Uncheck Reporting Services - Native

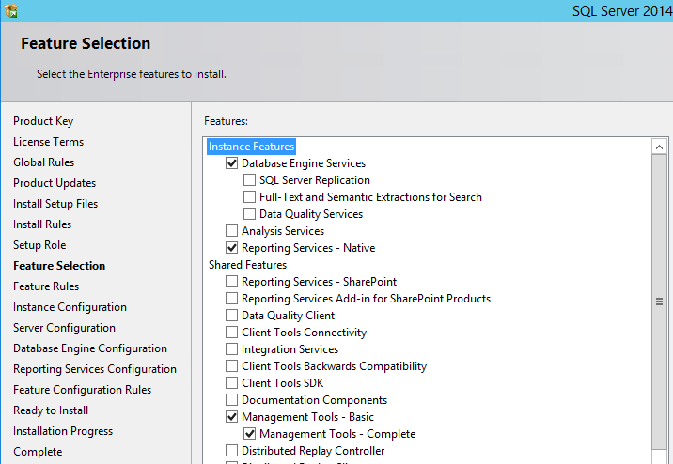tap(232, 248)
